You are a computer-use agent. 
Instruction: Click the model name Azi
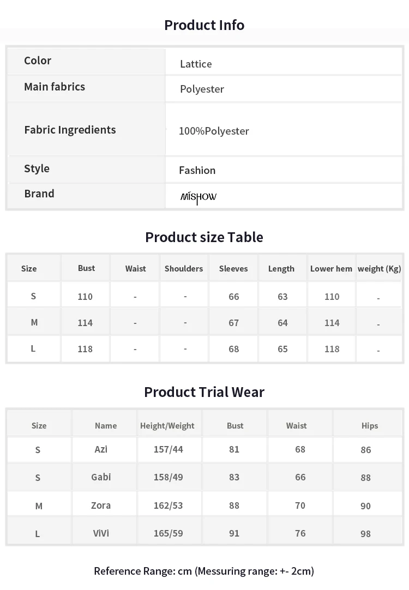tap(101, 449)
